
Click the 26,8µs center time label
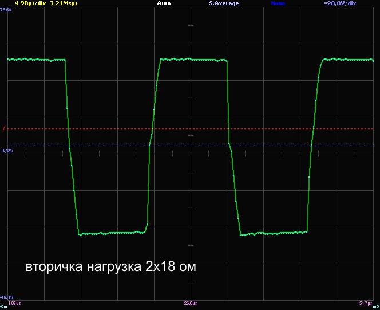pyautogui.click(x=191, y=304)
